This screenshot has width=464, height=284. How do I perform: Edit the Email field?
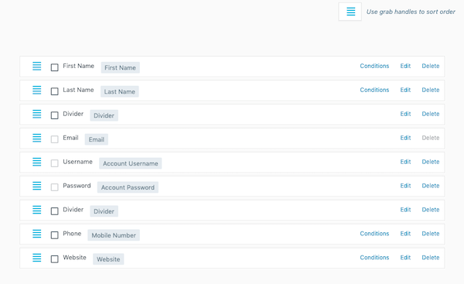(x=405, y=138)
